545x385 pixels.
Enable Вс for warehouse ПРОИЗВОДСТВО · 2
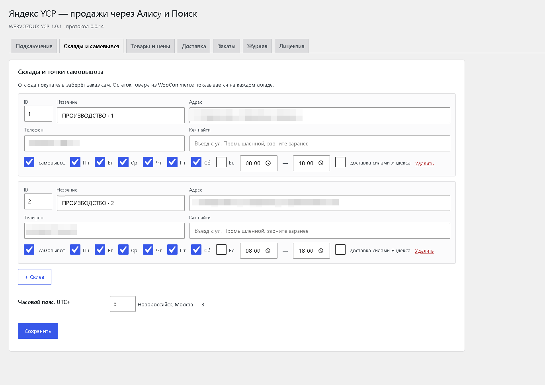[221, 250]
